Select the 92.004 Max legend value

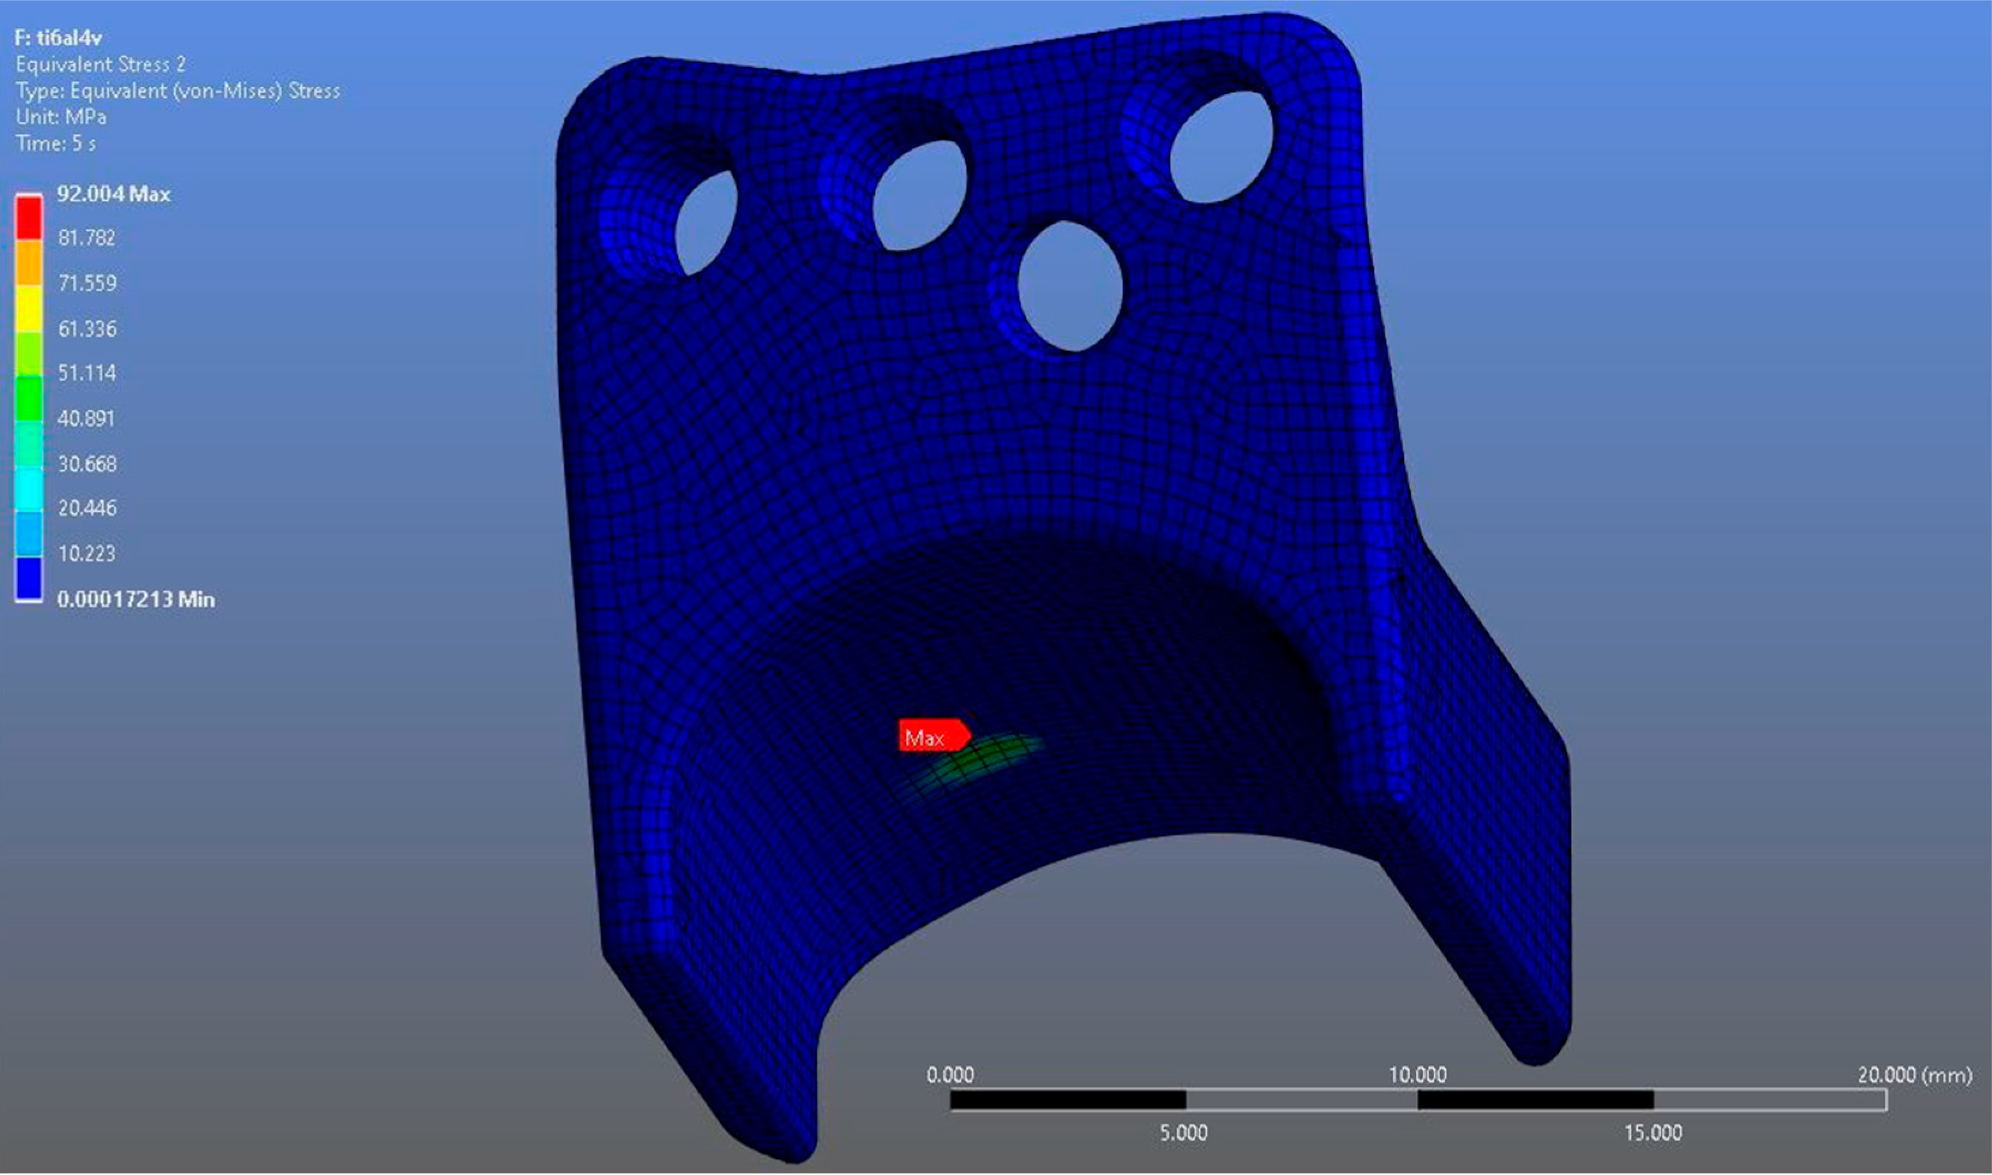pyautogui.click(x=113, y=194)
